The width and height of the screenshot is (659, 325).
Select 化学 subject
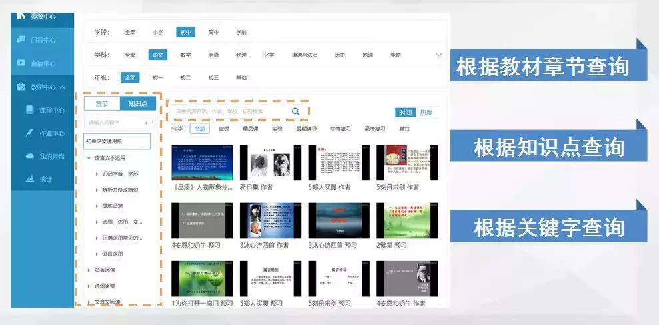[269, 55]
